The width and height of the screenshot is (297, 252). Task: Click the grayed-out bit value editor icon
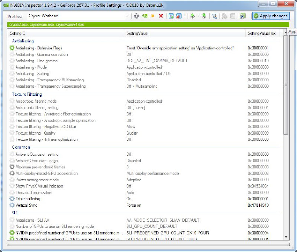(233, 16)
